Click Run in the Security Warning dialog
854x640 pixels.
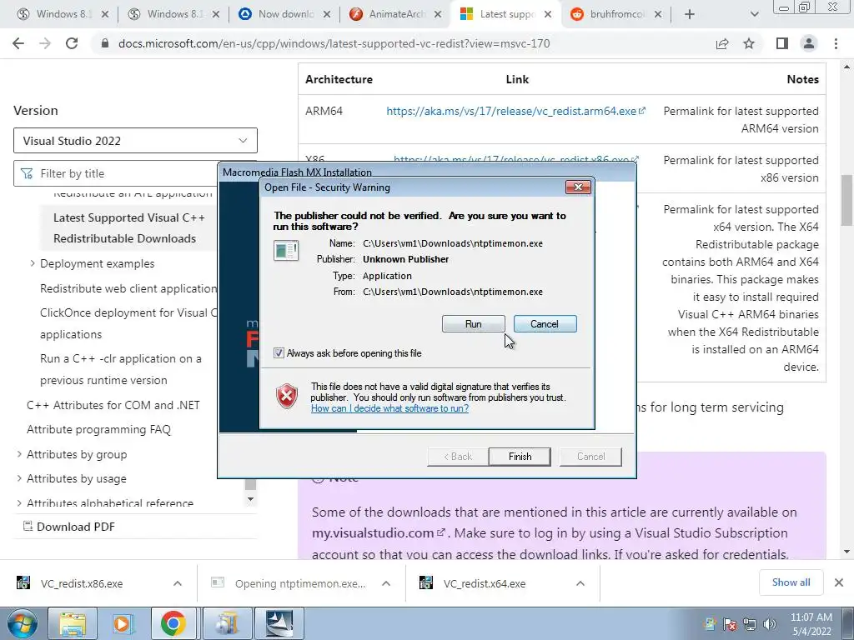click(473, 324)
